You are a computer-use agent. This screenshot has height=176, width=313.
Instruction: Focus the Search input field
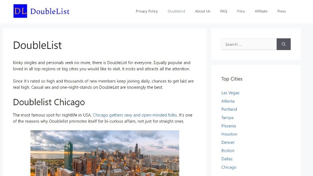pos(249,44)
